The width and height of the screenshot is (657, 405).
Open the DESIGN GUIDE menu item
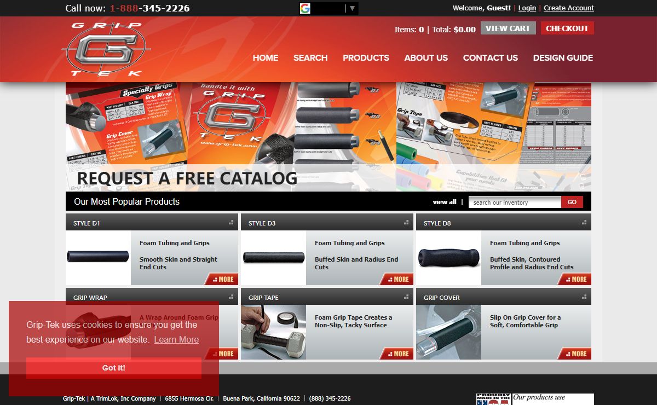pyautogui.click(x=563, y=57)
